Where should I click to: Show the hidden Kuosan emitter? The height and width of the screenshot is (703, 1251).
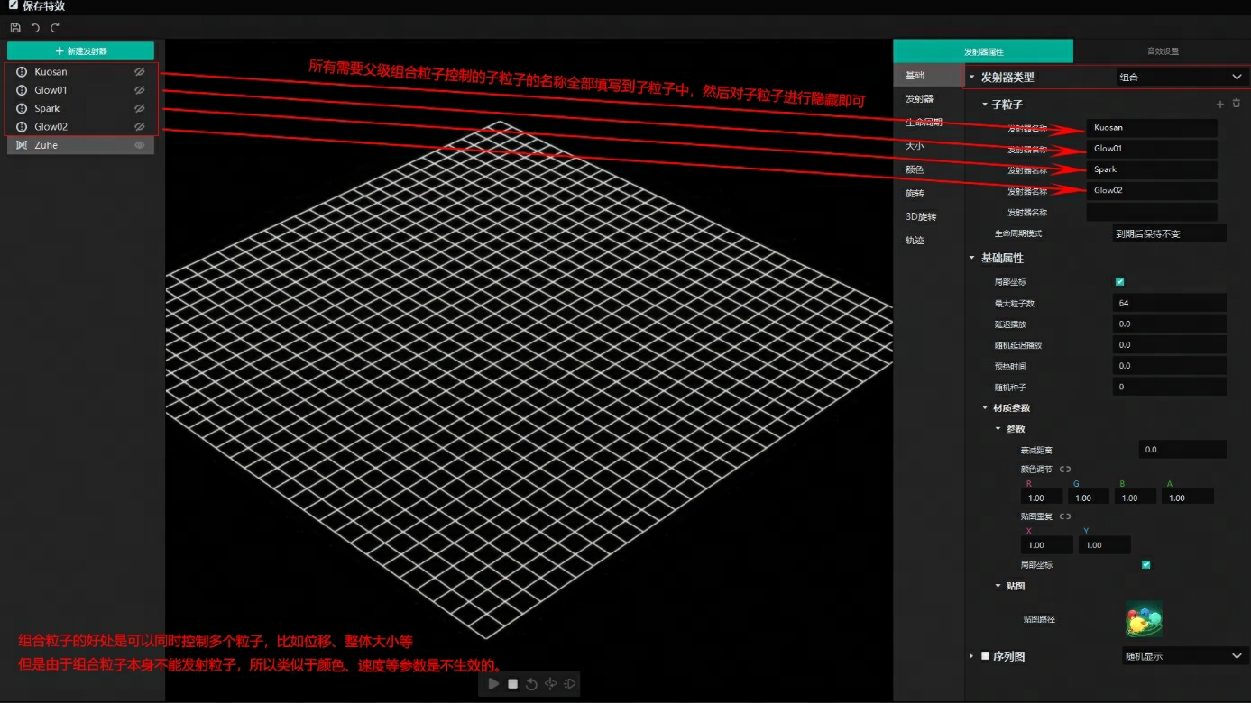coord(140,71)
